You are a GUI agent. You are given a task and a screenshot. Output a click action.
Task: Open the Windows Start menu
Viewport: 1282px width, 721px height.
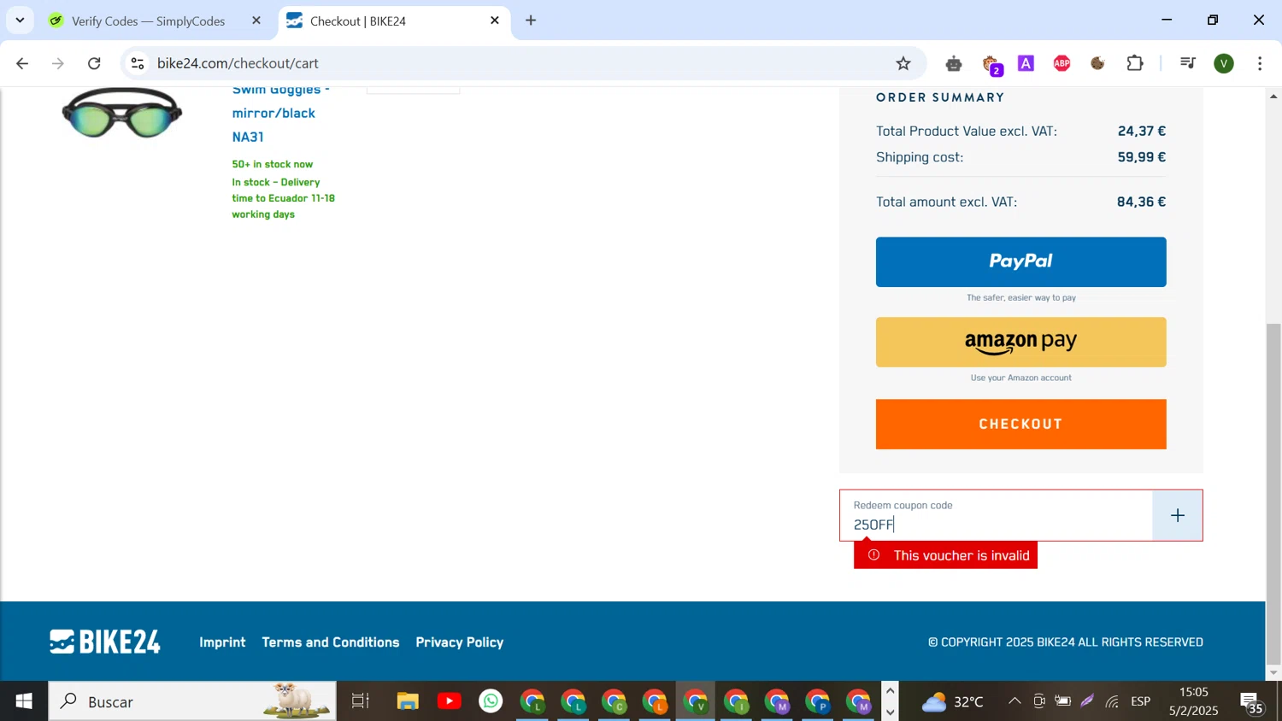click(24, 701)
